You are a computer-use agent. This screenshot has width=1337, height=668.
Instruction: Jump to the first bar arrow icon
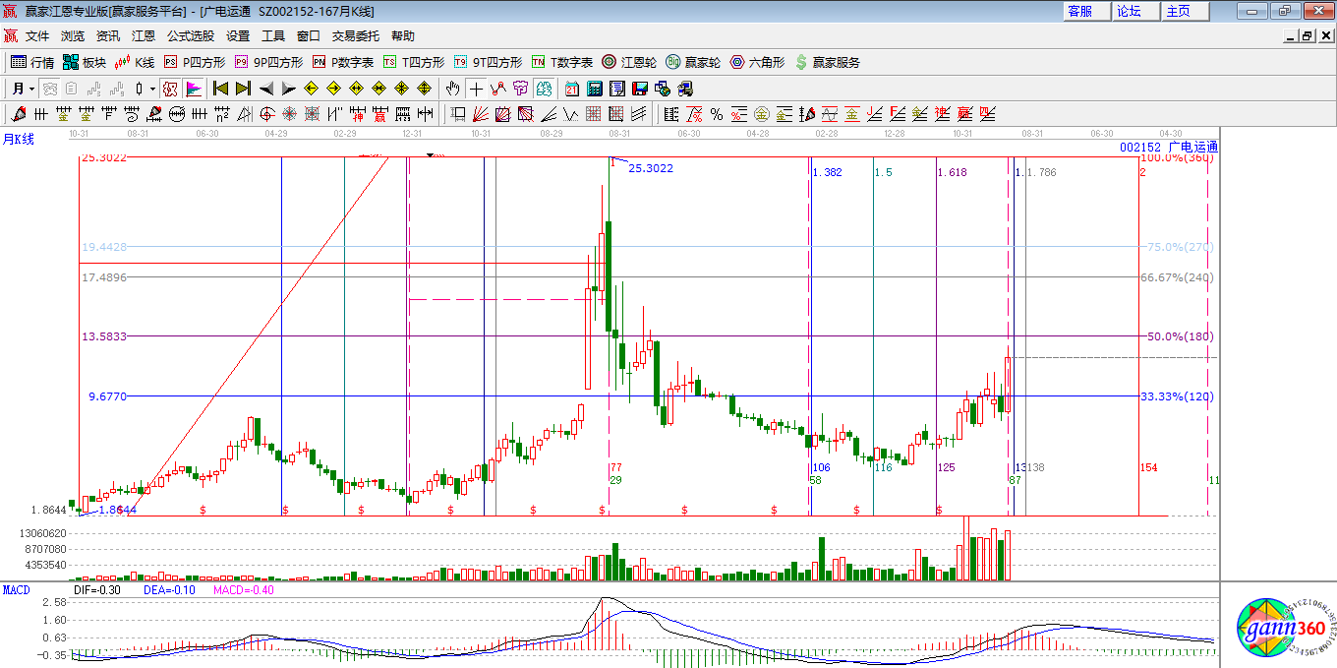pyautogui.click(x=220, y=89)
